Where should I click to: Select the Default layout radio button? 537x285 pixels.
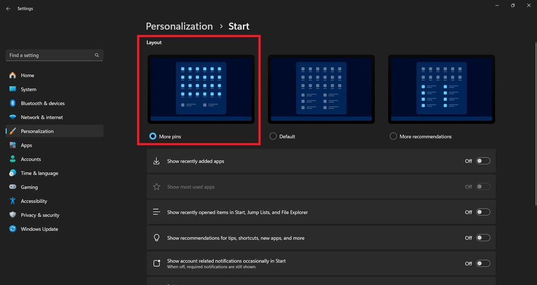273,136
